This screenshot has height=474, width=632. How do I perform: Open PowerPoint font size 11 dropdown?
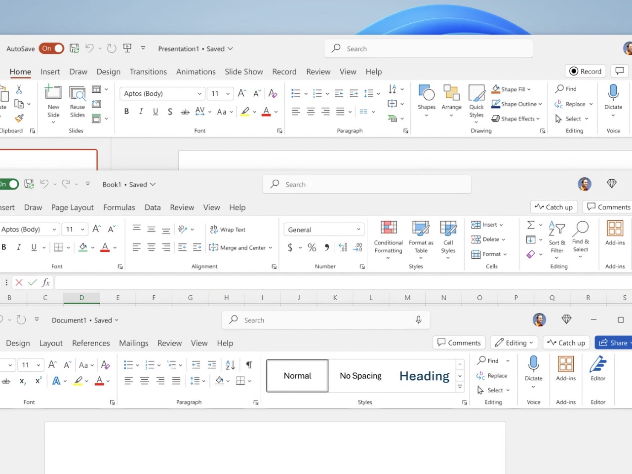point(228,93)
